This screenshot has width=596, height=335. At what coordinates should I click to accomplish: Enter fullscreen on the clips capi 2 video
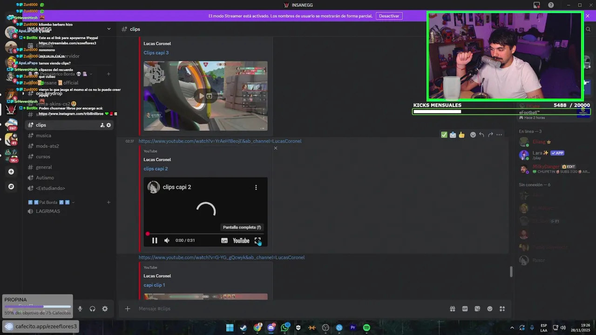click(x=257, y=241)
